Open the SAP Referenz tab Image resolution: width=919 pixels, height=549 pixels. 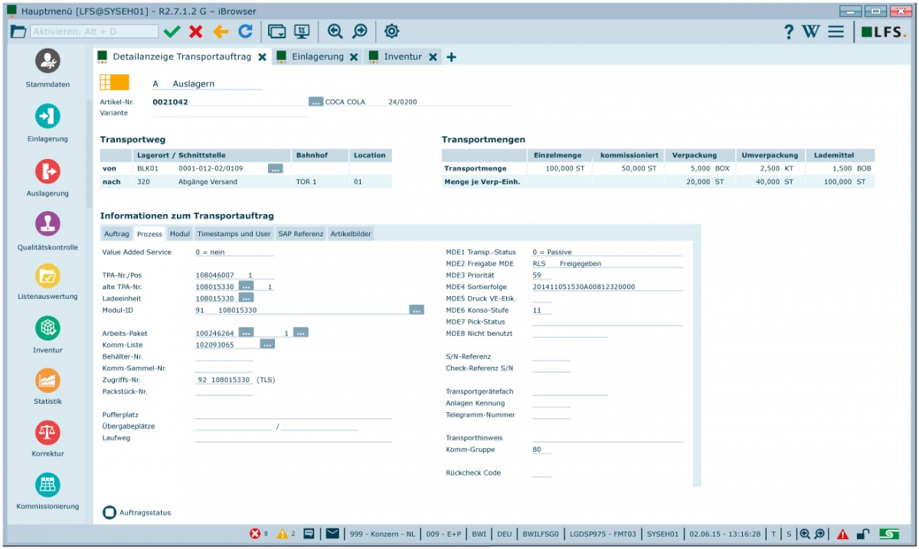click(301, 233)
